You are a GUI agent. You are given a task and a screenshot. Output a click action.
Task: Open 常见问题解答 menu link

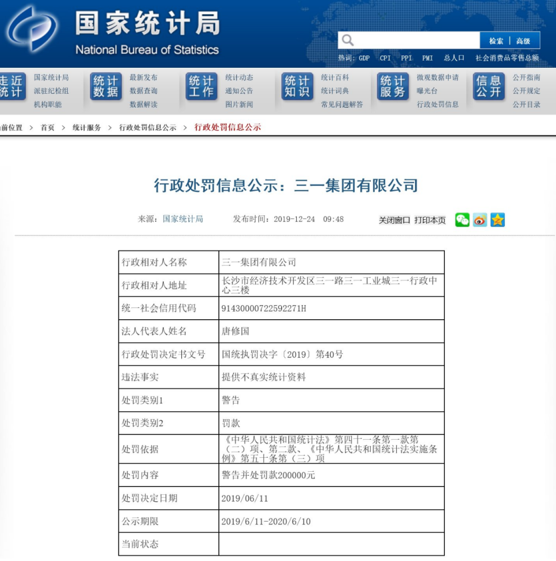[x=342, y=104]
